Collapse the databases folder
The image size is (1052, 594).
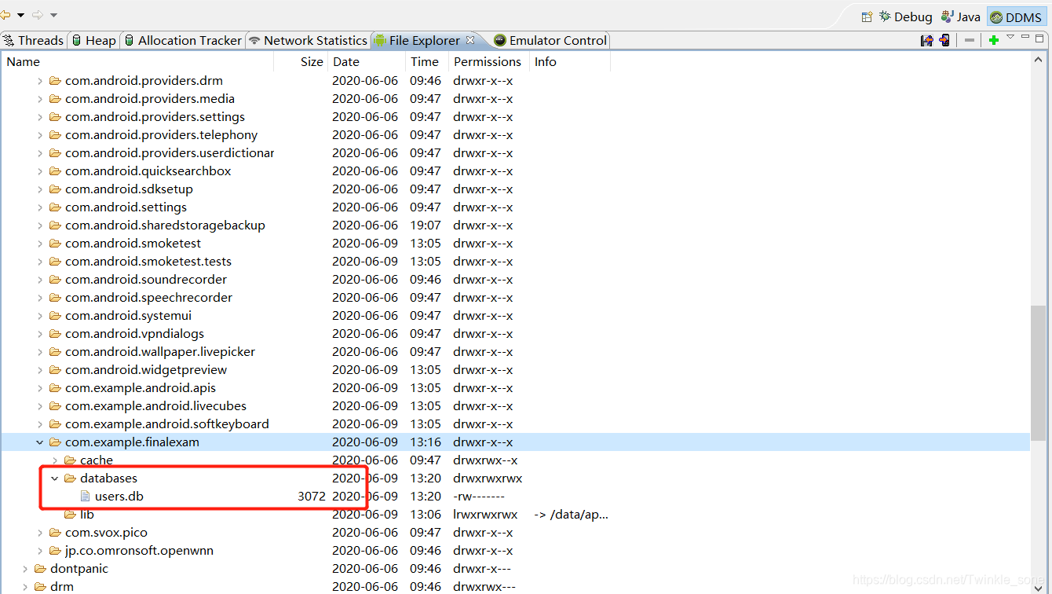(55, 478)
